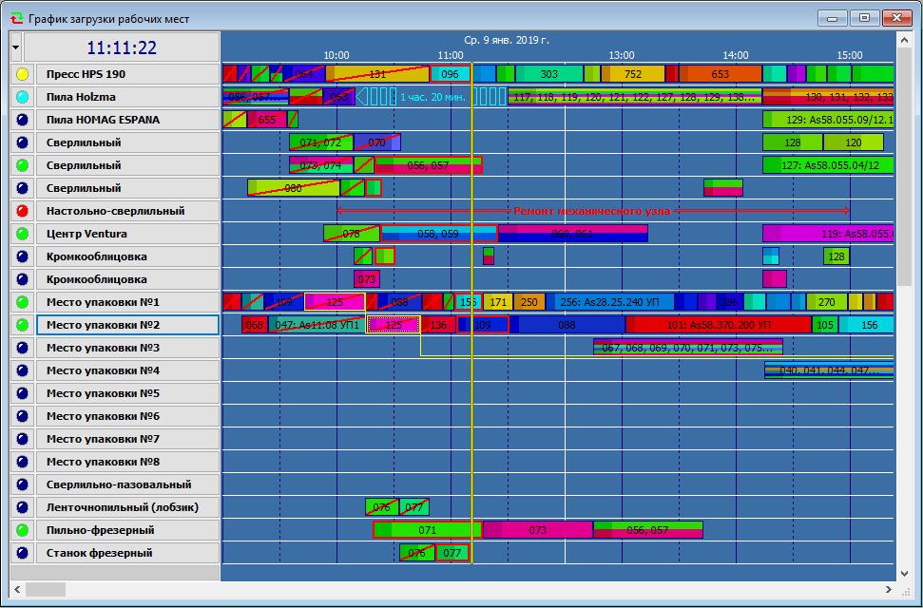Select task block 131 on Пресс HPS 190
Viewport: 923px width, 608px height.
(x=377, y=74)
